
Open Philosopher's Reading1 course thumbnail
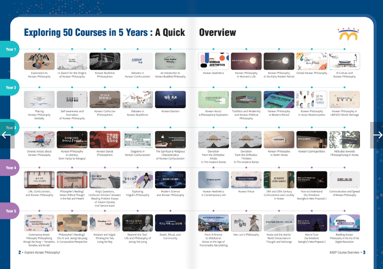pyautogui.click(x=72, y=179)
